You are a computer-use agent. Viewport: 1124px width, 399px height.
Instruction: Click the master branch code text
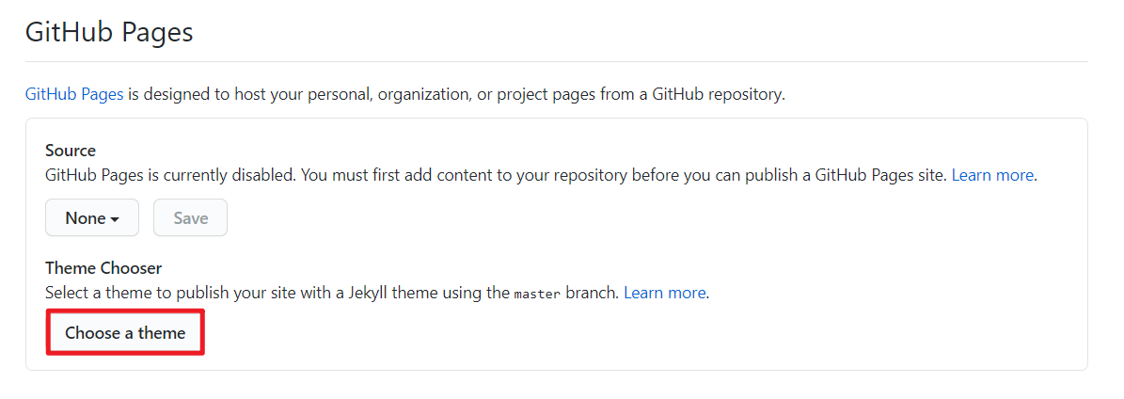tap(537, 294)
